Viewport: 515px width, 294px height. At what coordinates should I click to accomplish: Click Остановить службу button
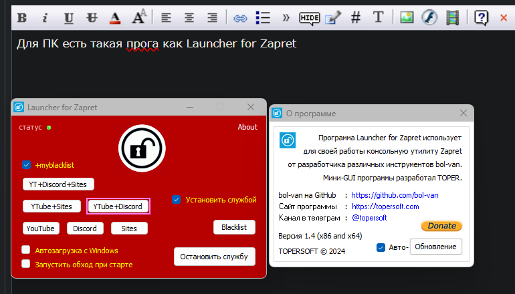(215, 257)
